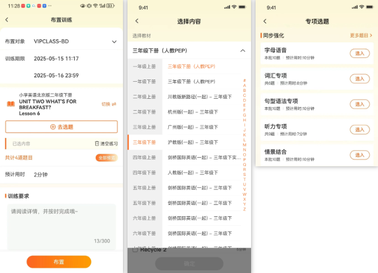Select 一年级上册 in grade sidebar
Viewport: 378px width, 273px height.
[x=145, y=66]
